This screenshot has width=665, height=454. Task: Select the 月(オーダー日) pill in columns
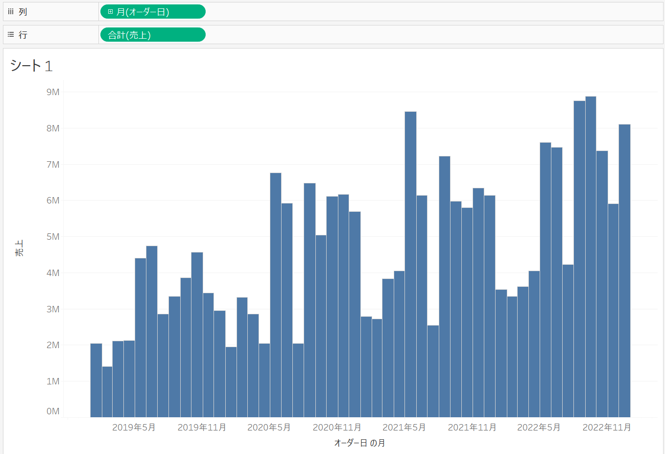(153, 12)
